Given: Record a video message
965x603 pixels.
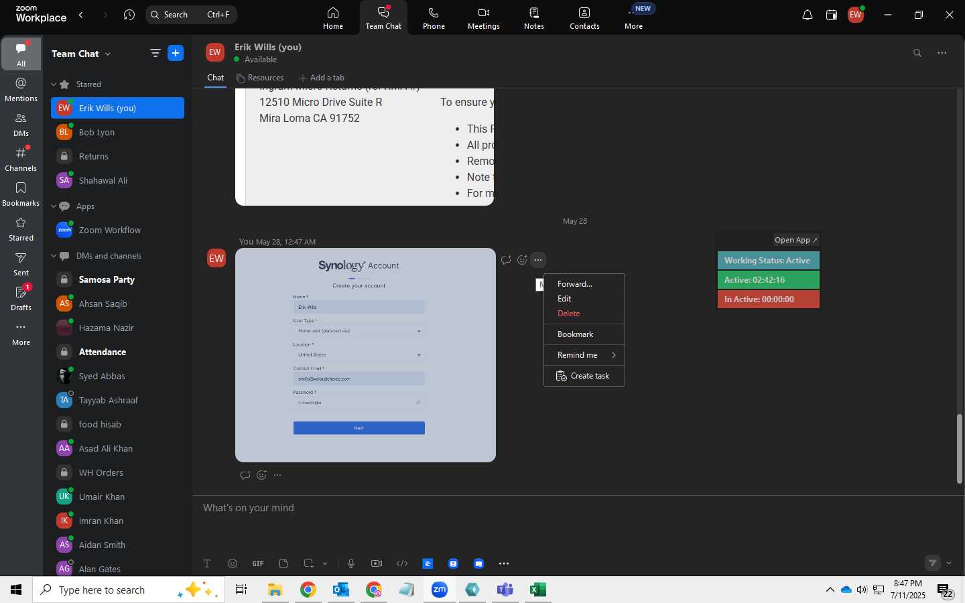Looking at the screenshot, I should click(377, 563).
